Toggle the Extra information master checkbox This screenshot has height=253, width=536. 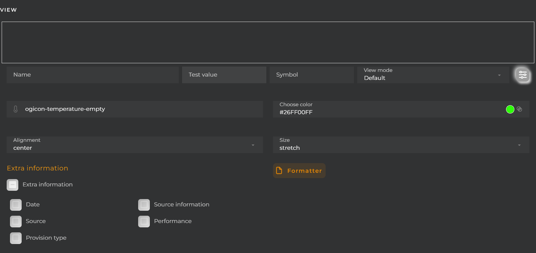click(13, 185)
